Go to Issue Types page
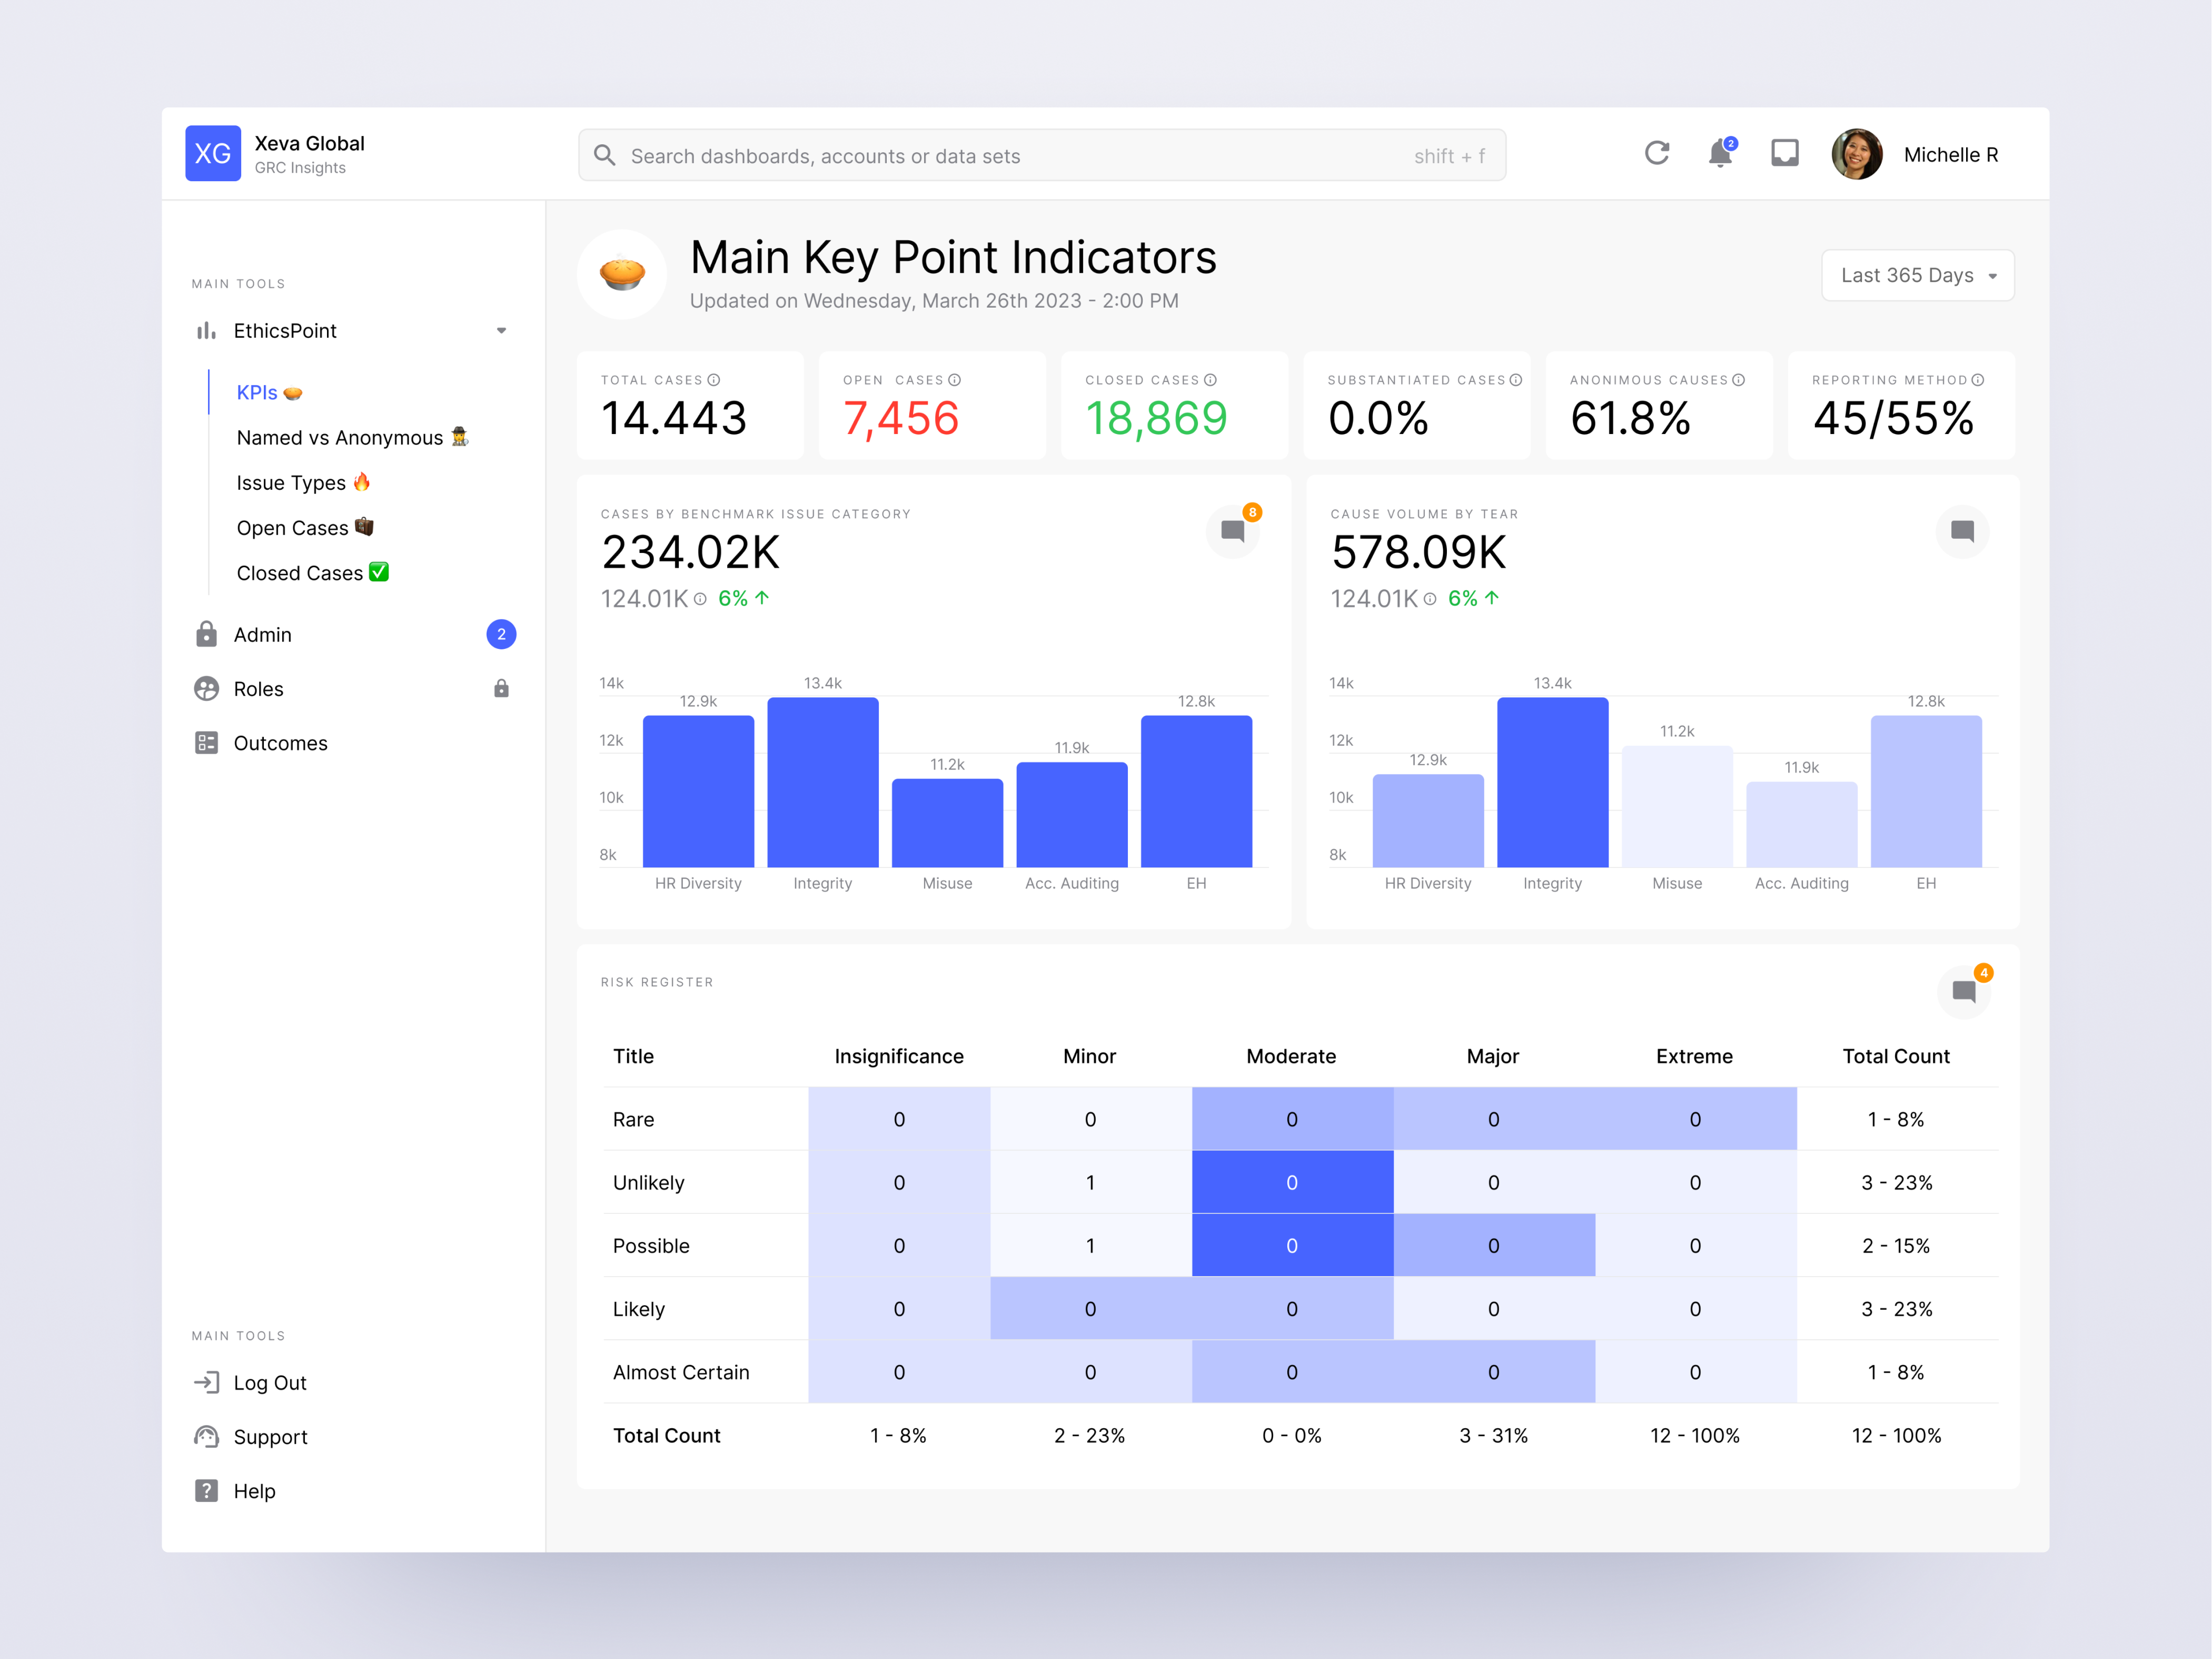The image size is (2212, 1659). (x=304, y=483)
